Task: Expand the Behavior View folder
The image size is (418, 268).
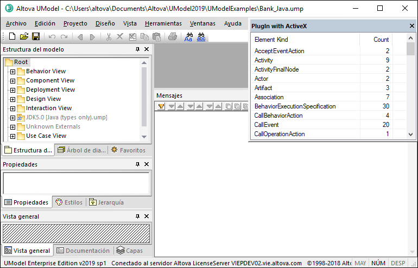Action: [x=12, y=72]
